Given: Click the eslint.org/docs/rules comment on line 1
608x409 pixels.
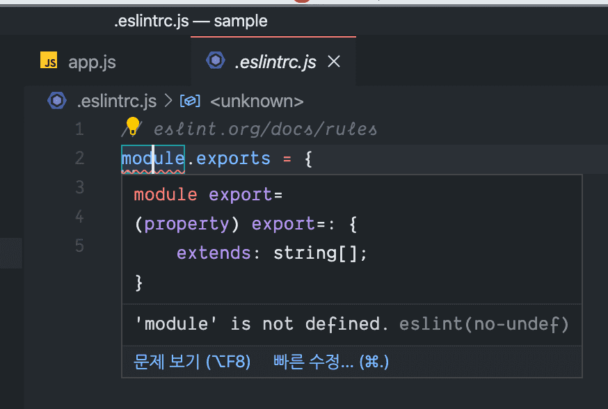Looking at the screenshot, I should [265, 129].
